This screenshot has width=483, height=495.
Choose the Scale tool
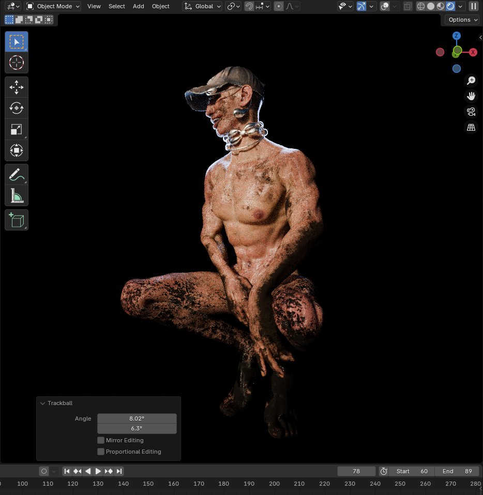(17, 129)
